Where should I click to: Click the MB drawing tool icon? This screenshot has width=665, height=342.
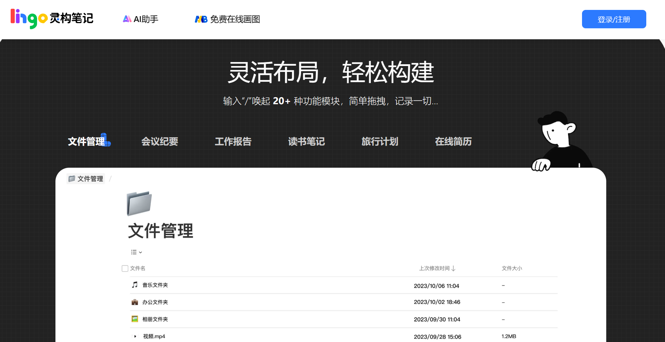[200, 19]
